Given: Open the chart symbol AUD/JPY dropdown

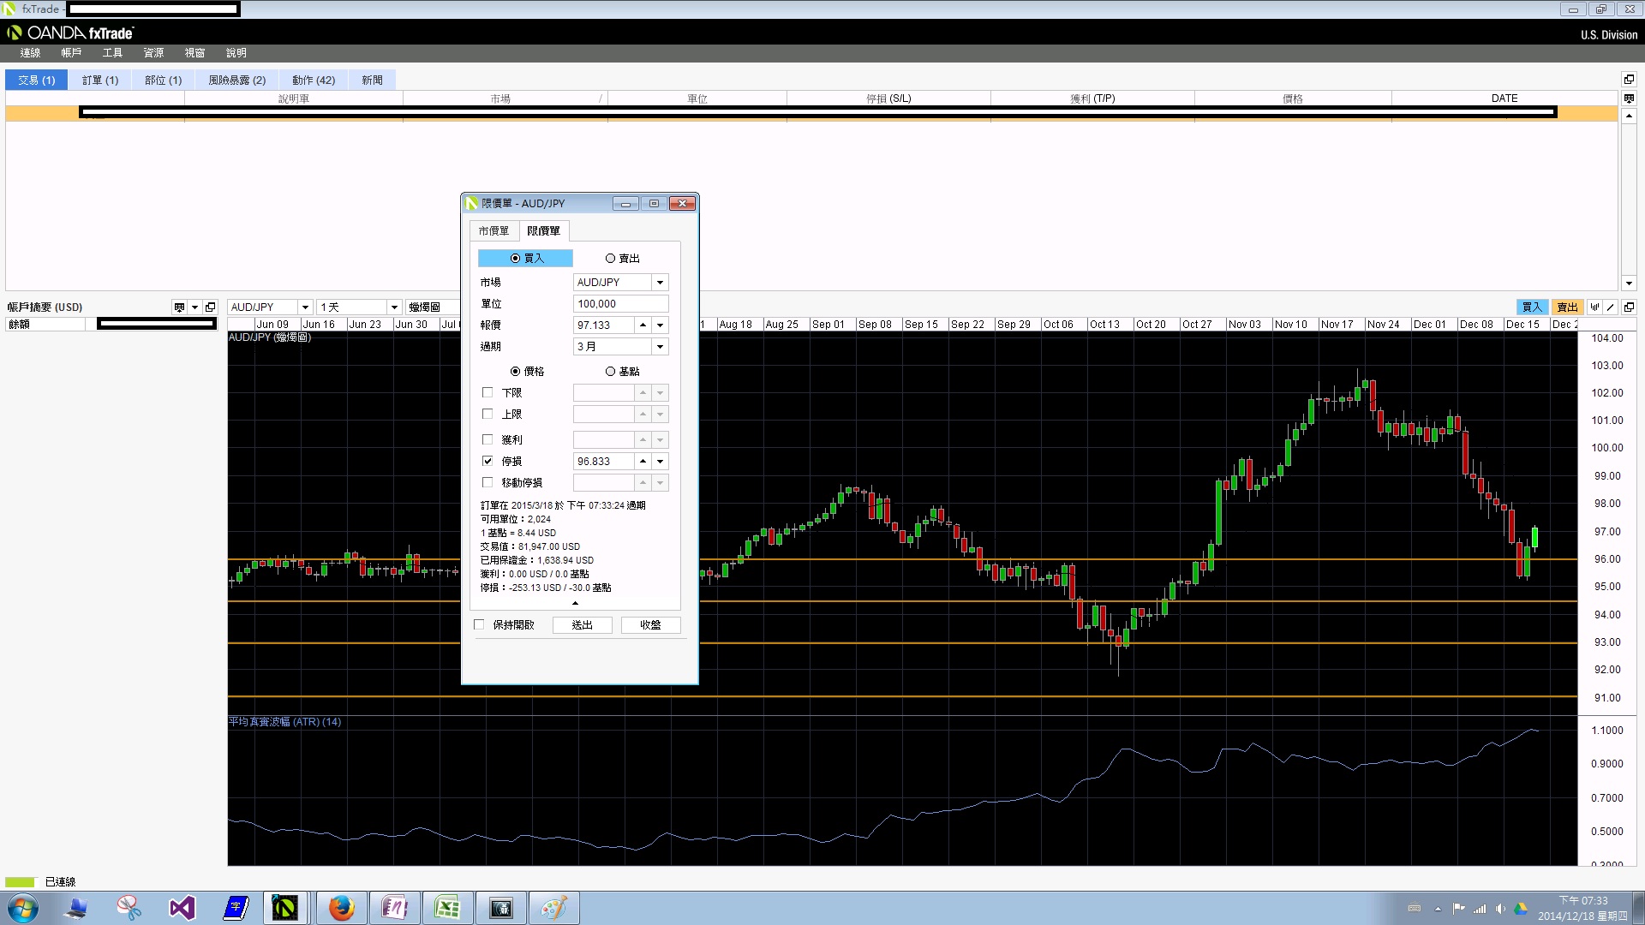Looking at the screenshot, I should click(305, 307).
